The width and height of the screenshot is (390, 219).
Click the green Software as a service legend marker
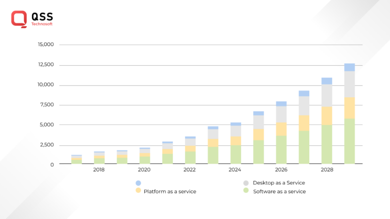tap(246, 191)
